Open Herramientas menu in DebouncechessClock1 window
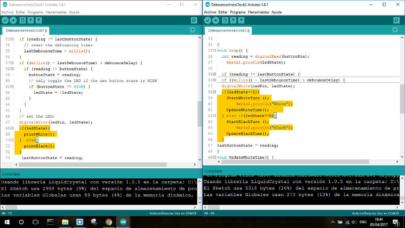Screen dimensions: 405x228 click(56, 12)
